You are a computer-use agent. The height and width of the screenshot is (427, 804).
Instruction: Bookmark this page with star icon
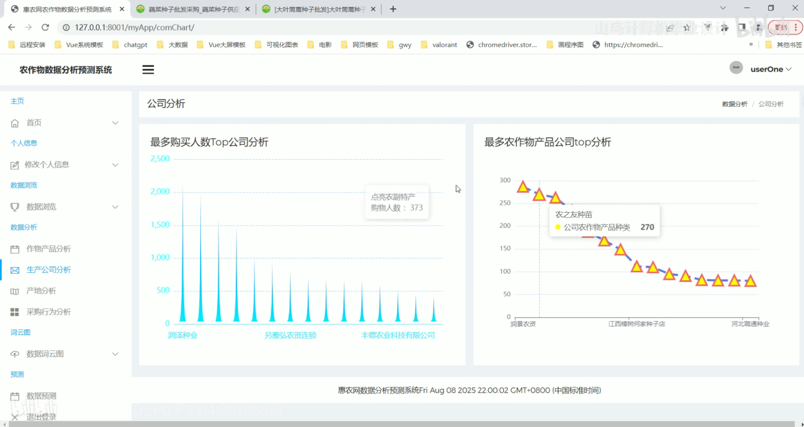click(687, 28)
